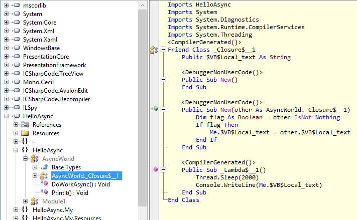Click _Lambda$__1 method name in code
Viewport: 357px width, 220px height.
coord(240,170)
